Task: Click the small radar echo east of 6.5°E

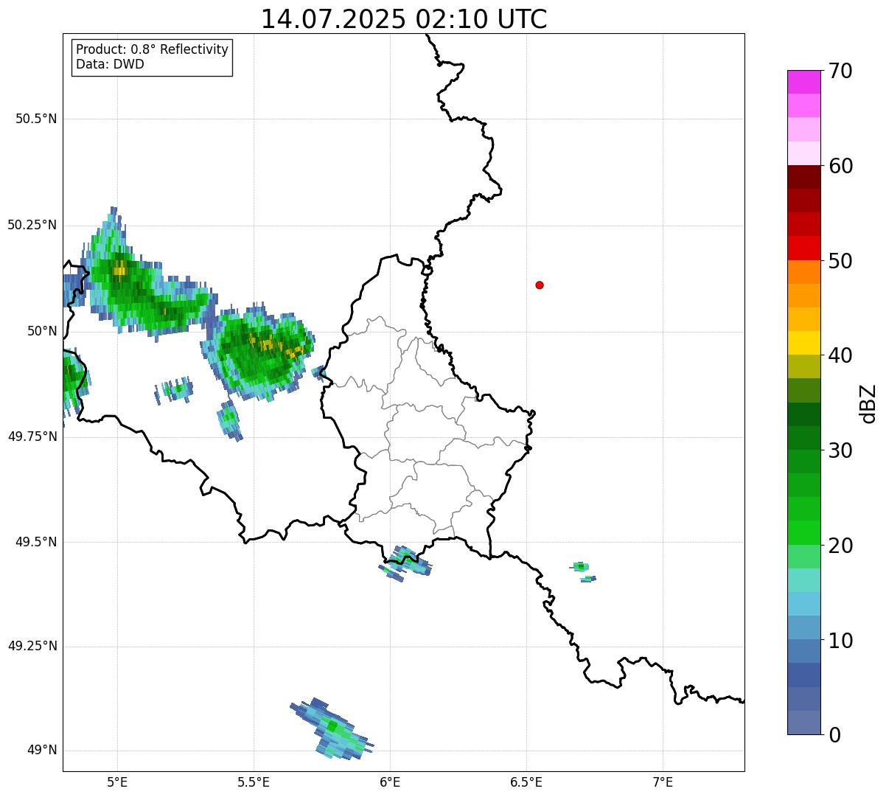Action: pyautogui.click(x=582, y=571)
